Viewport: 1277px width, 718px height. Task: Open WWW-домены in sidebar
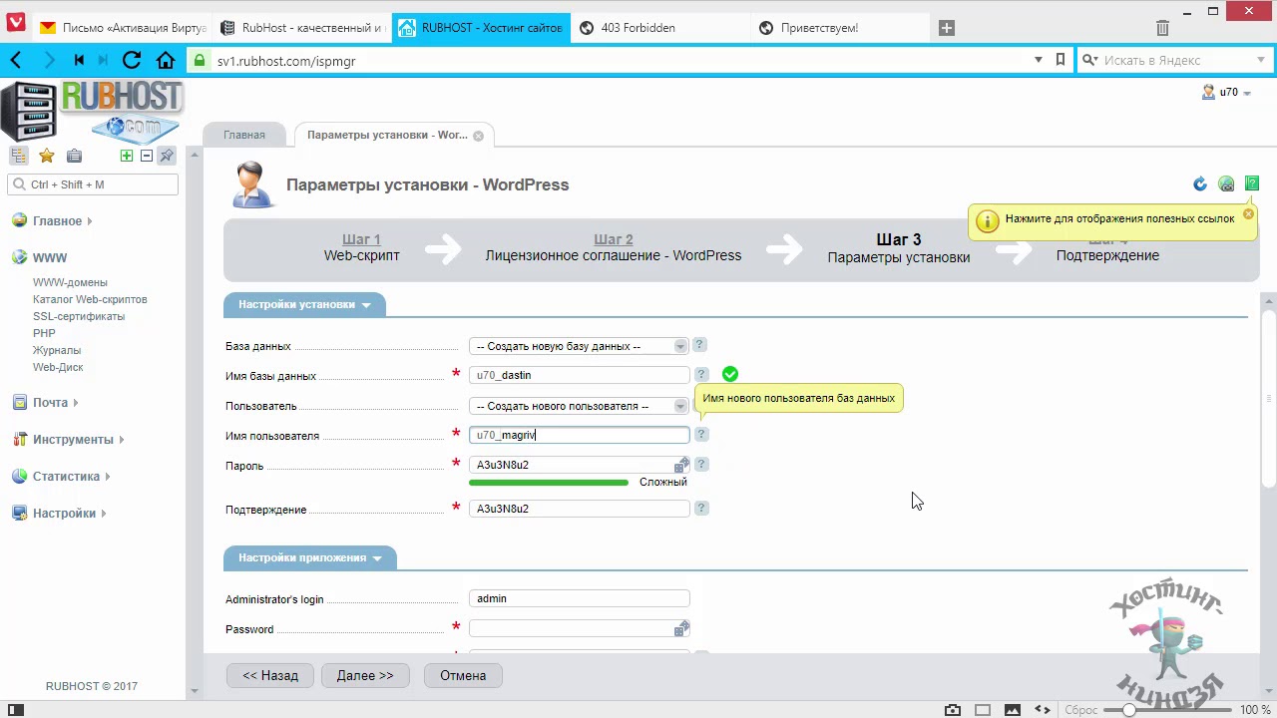coord(70,282)
